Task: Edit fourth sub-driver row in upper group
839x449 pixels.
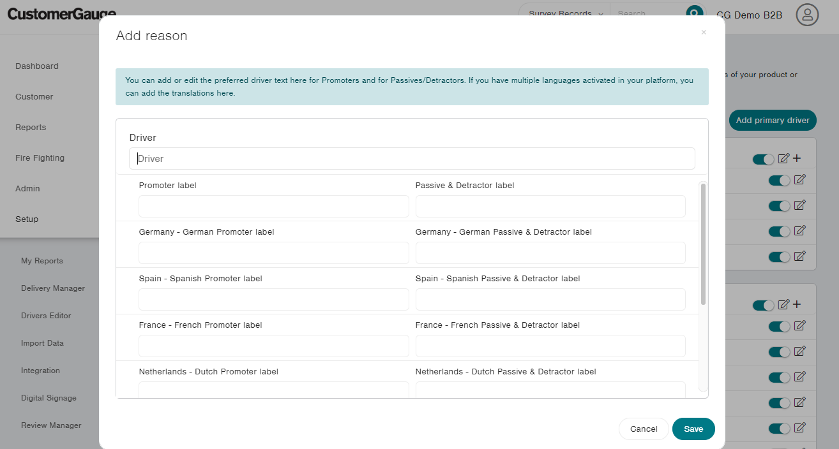Action: [x=799, y=256]
